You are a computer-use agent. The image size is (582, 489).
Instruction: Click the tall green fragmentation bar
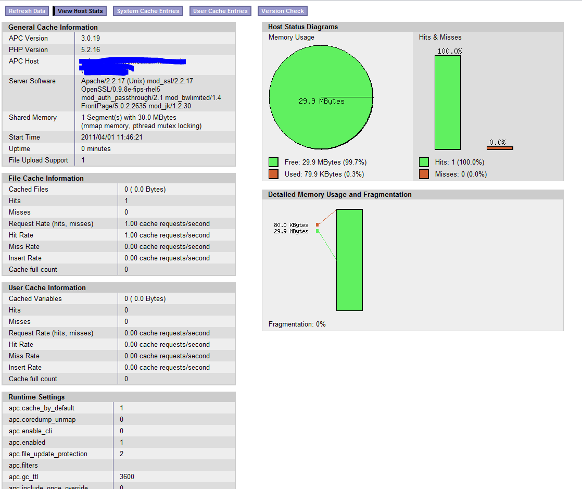(349, 260)
